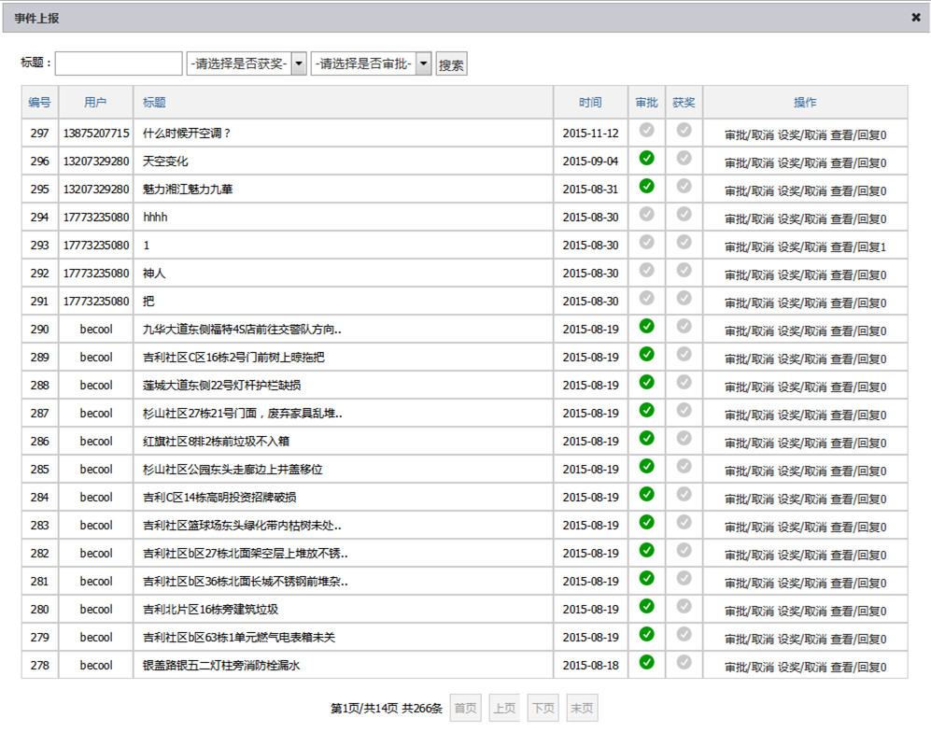Click the 首页 pagination button

(465, 709)
